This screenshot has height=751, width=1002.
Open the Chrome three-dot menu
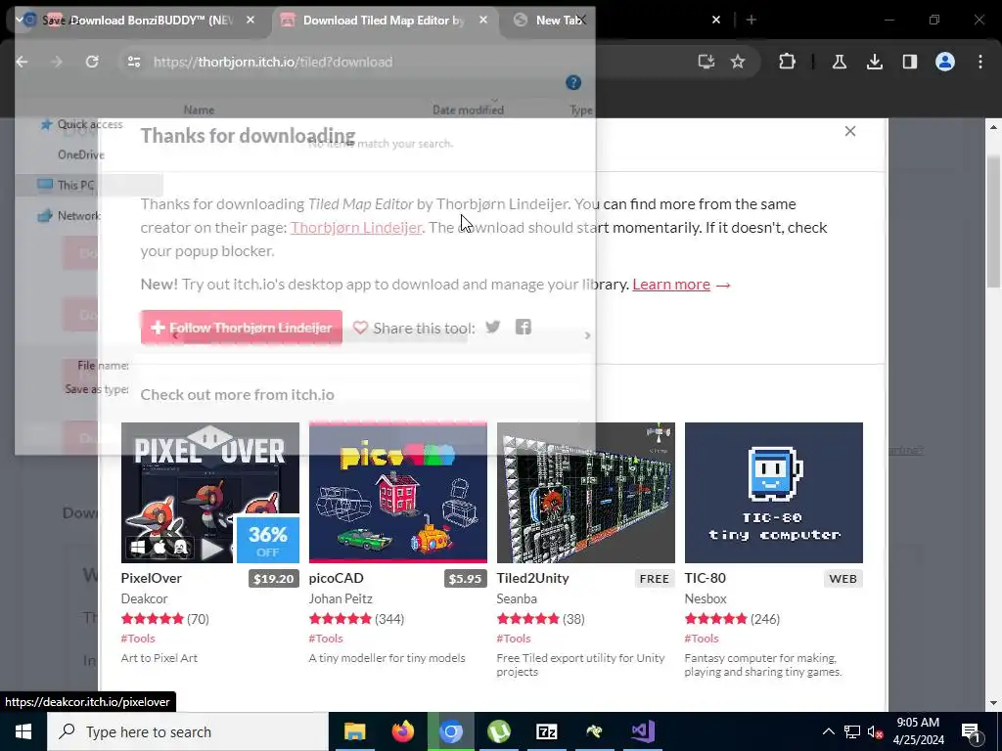tap(980, 62)
